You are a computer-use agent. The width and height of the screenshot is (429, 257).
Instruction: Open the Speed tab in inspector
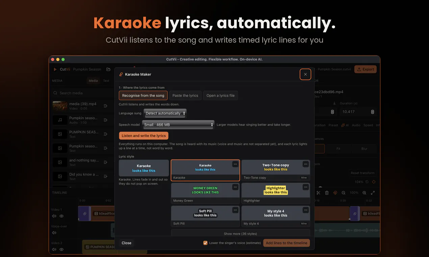[368, 125]
